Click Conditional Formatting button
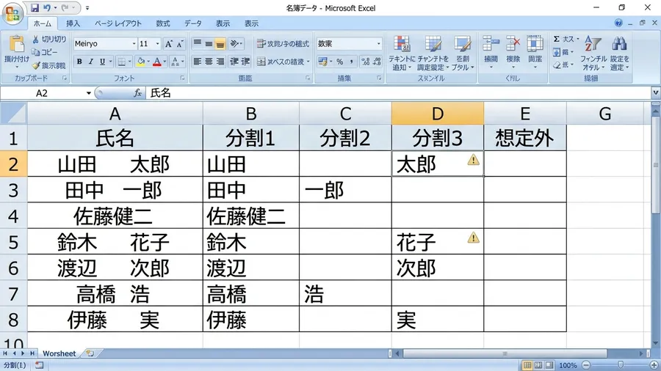This screenshot has height=371, width=661. coord(401,53)
